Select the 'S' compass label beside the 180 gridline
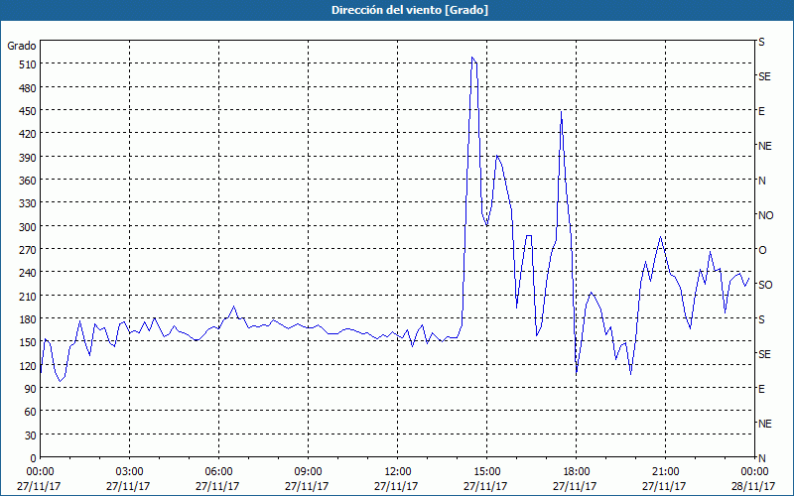794x496 pixels. click(761, 319)
